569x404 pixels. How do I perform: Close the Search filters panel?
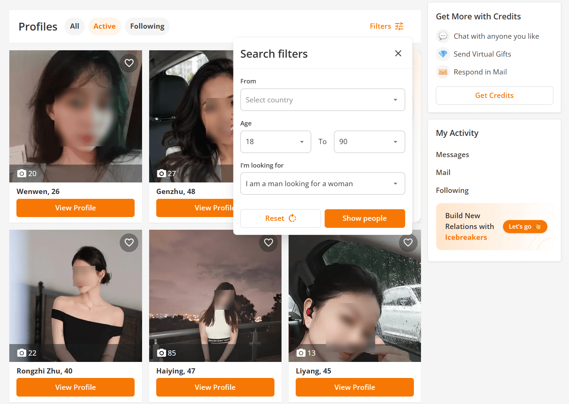click(398, 53)
